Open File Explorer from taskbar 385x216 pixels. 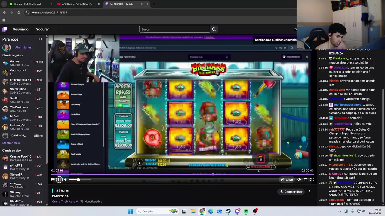(193, 211)
